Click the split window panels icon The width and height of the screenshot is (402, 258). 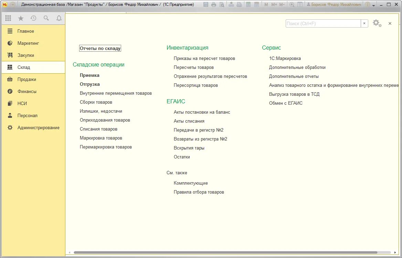tap(300, 4)
